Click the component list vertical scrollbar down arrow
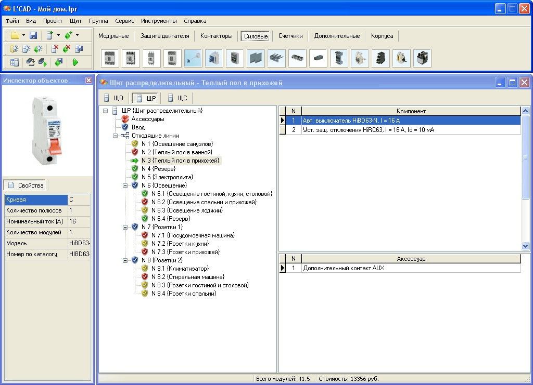Image resolution: width=533 pixels, height=385 pixels. (525, 246)
